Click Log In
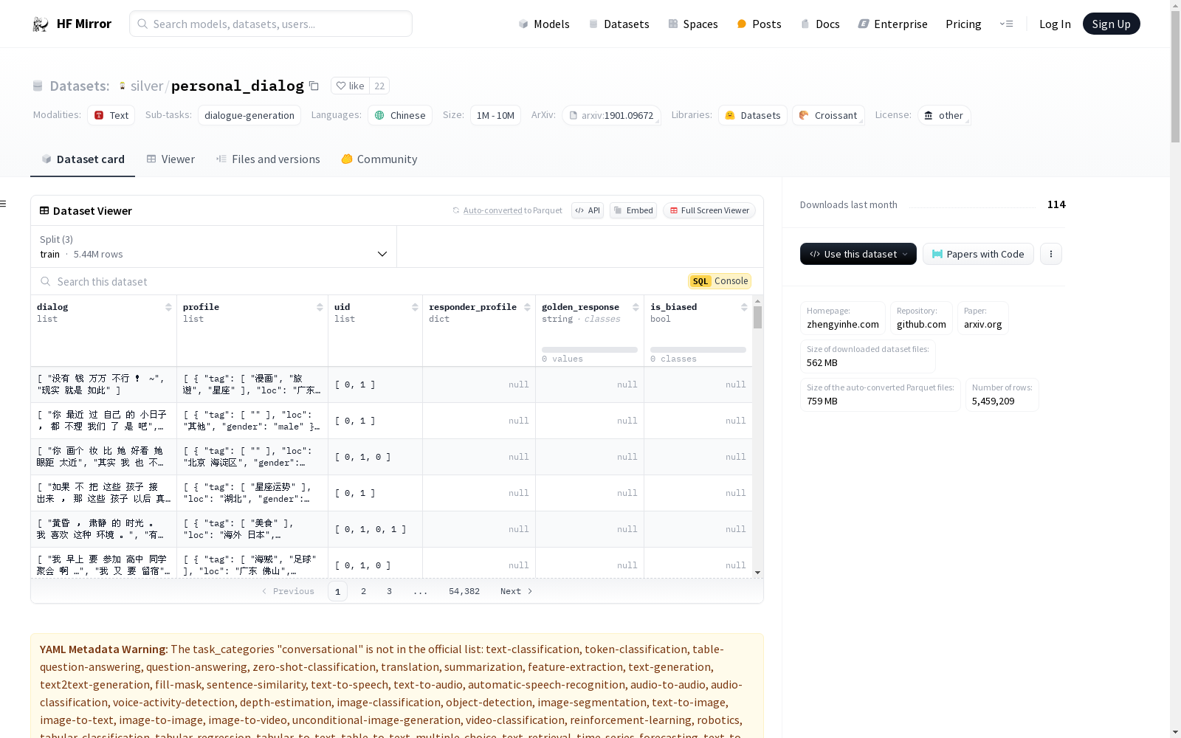This screenshot has height=738, width=1181. (x=1055, y=24)
